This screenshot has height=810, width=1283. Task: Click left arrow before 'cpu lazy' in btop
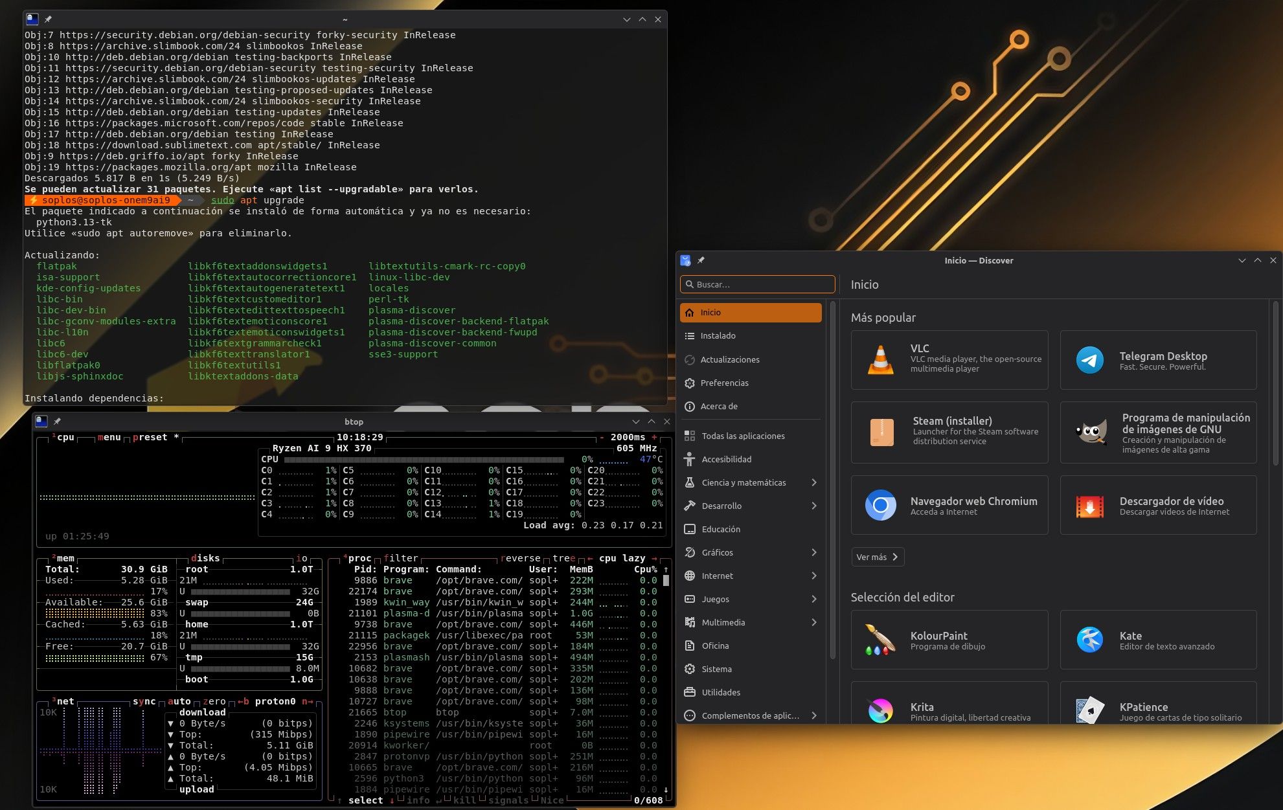590,558
